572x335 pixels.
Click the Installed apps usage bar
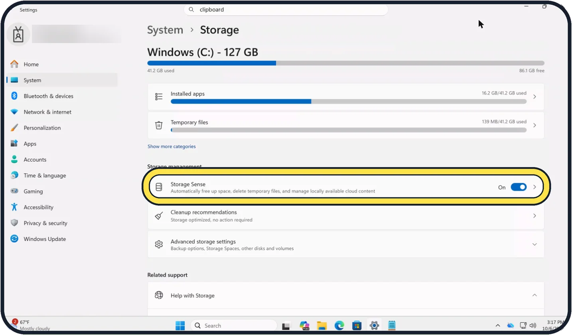click(349, 102)
